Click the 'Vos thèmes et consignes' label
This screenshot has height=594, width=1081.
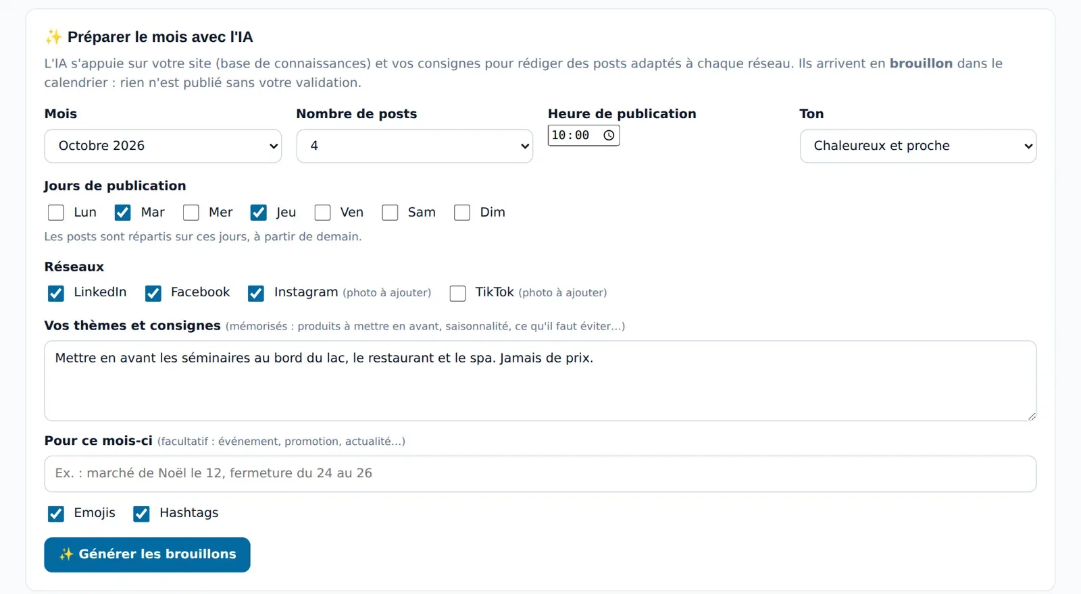tap(132, 326)
